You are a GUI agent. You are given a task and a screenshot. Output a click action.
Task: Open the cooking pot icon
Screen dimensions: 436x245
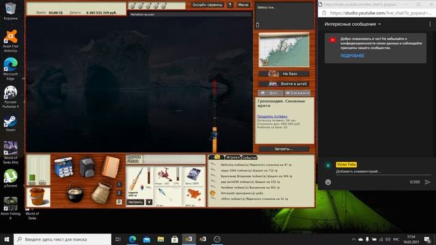point(75,192)
